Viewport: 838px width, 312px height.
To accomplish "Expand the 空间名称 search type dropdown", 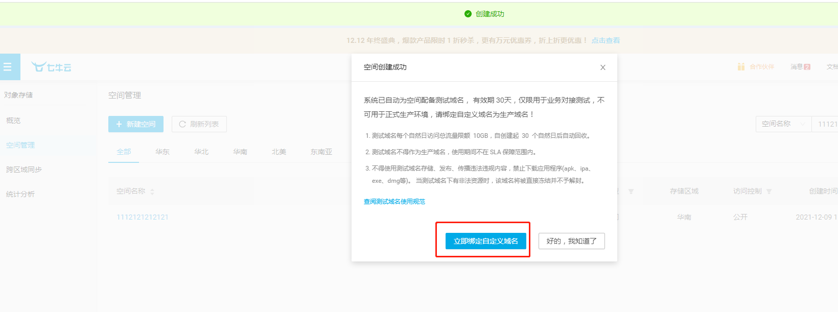I will tap(783, 124).
